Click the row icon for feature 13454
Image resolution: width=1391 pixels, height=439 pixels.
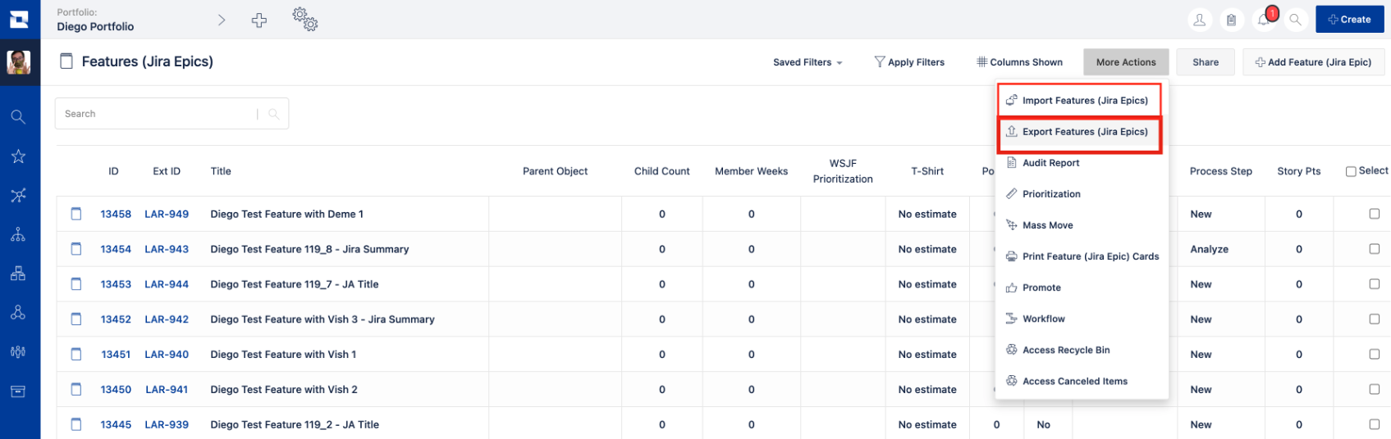[76, 249]
